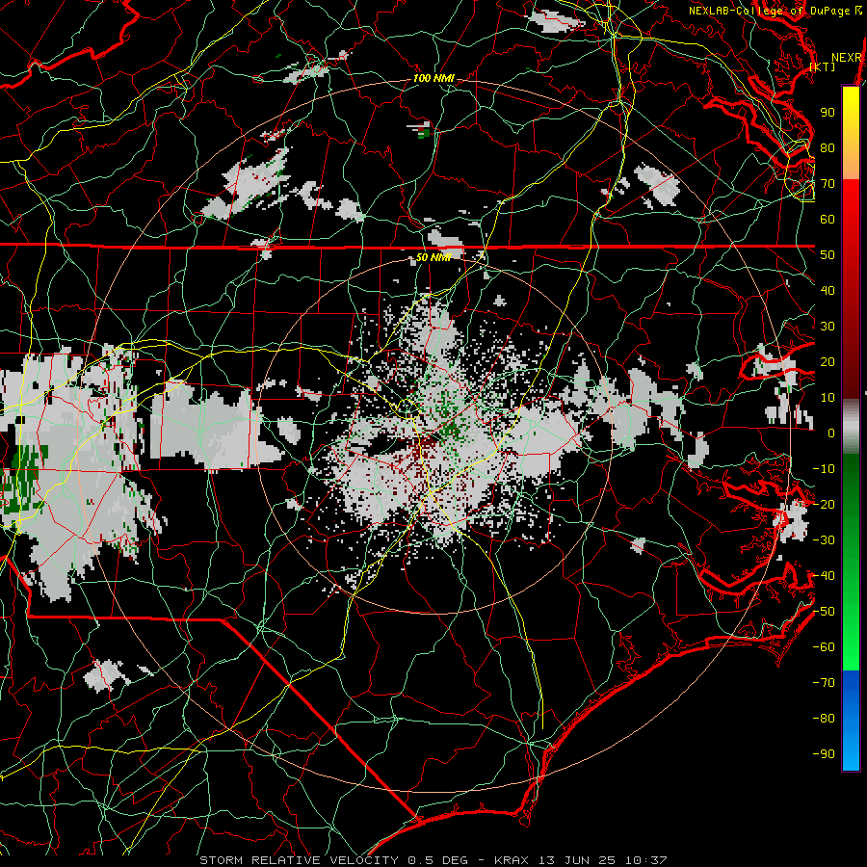Click the 60 value on the velocity scale
867x867 pixels.
click(x=828, y=219)
